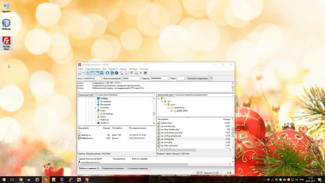This screenshot has width=325, height=183.
Task: Click the black Cancel operation icon
Action: pos(116,73)
